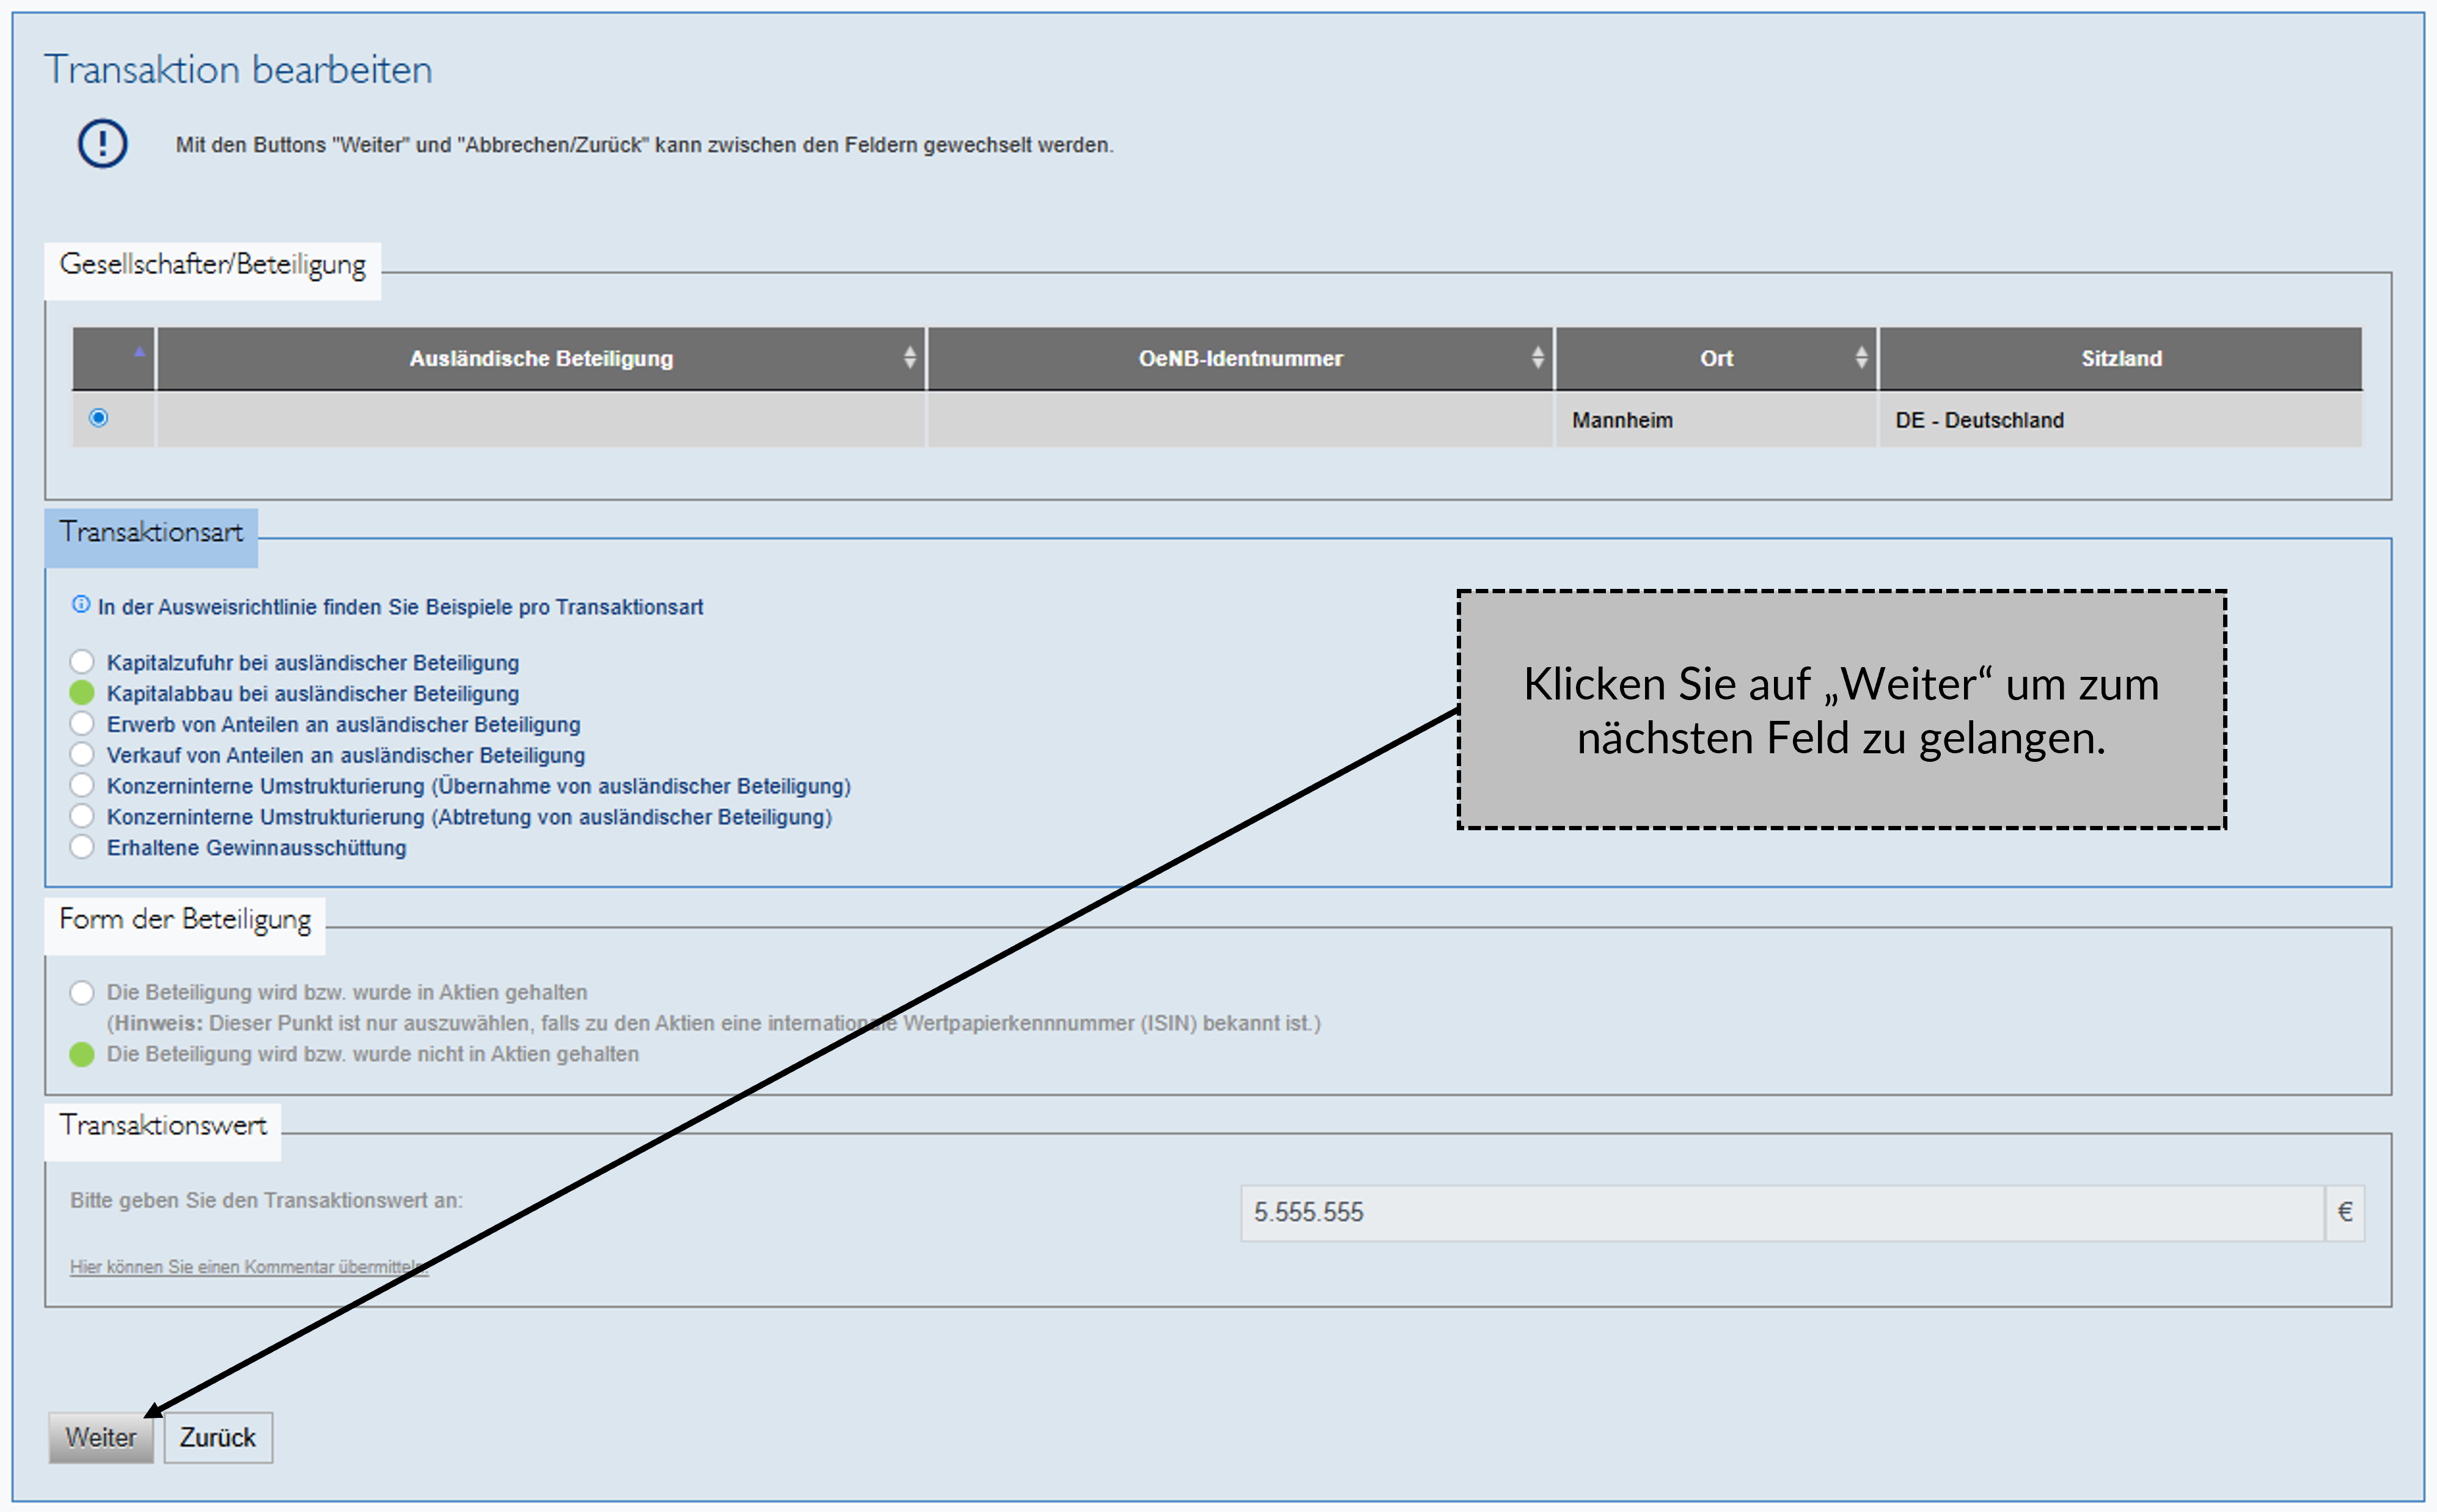Sort by Ausländische Beteiligung column arrows
Viewport: 2437px width, 1512px height.
point(909,358)
